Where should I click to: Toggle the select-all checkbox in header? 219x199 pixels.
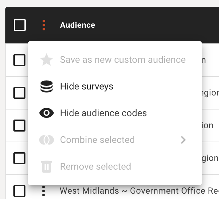click(x=20, y=25)
